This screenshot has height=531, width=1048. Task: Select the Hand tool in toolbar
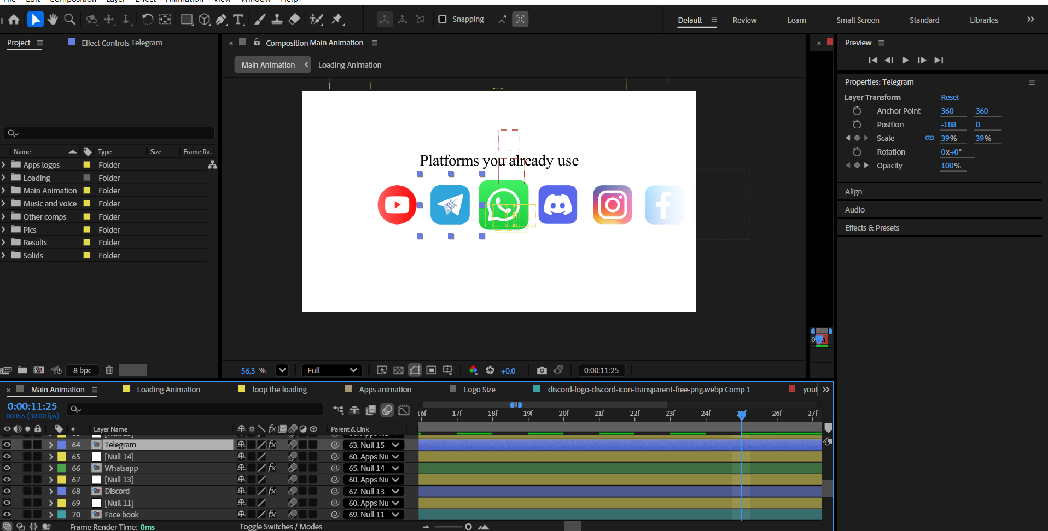click(53, 20)
